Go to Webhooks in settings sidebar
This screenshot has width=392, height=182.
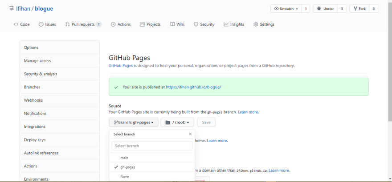(x=33, y=100)
